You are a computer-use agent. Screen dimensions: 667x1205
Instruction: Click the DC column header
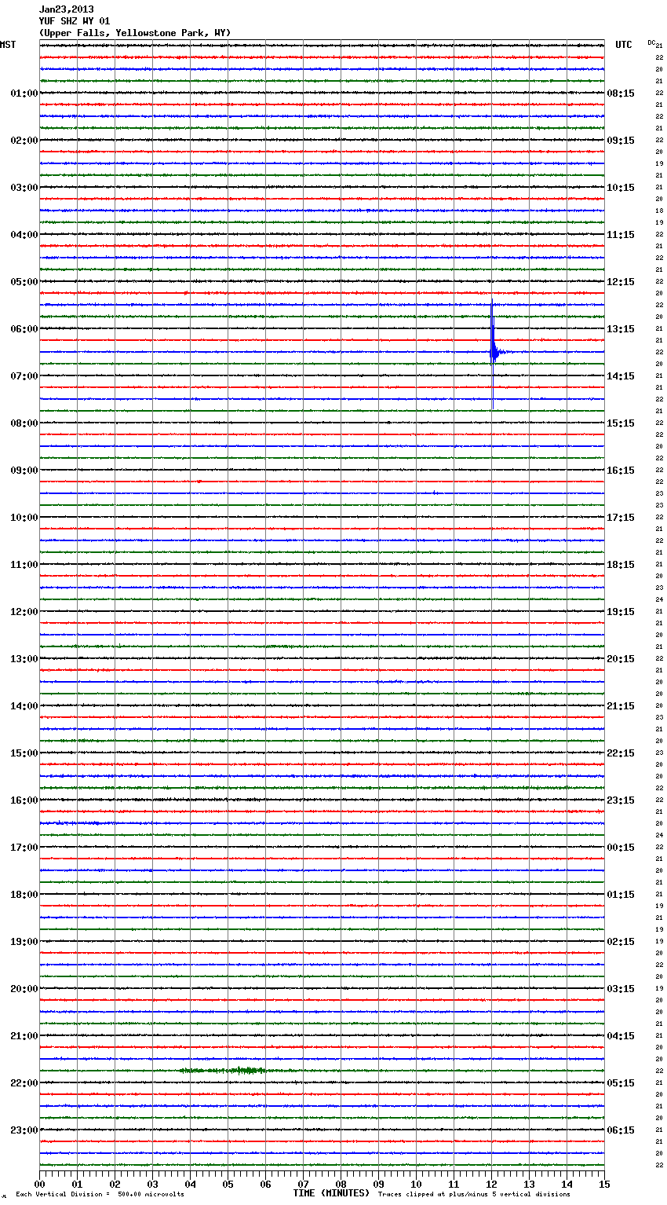pos(651,42)
